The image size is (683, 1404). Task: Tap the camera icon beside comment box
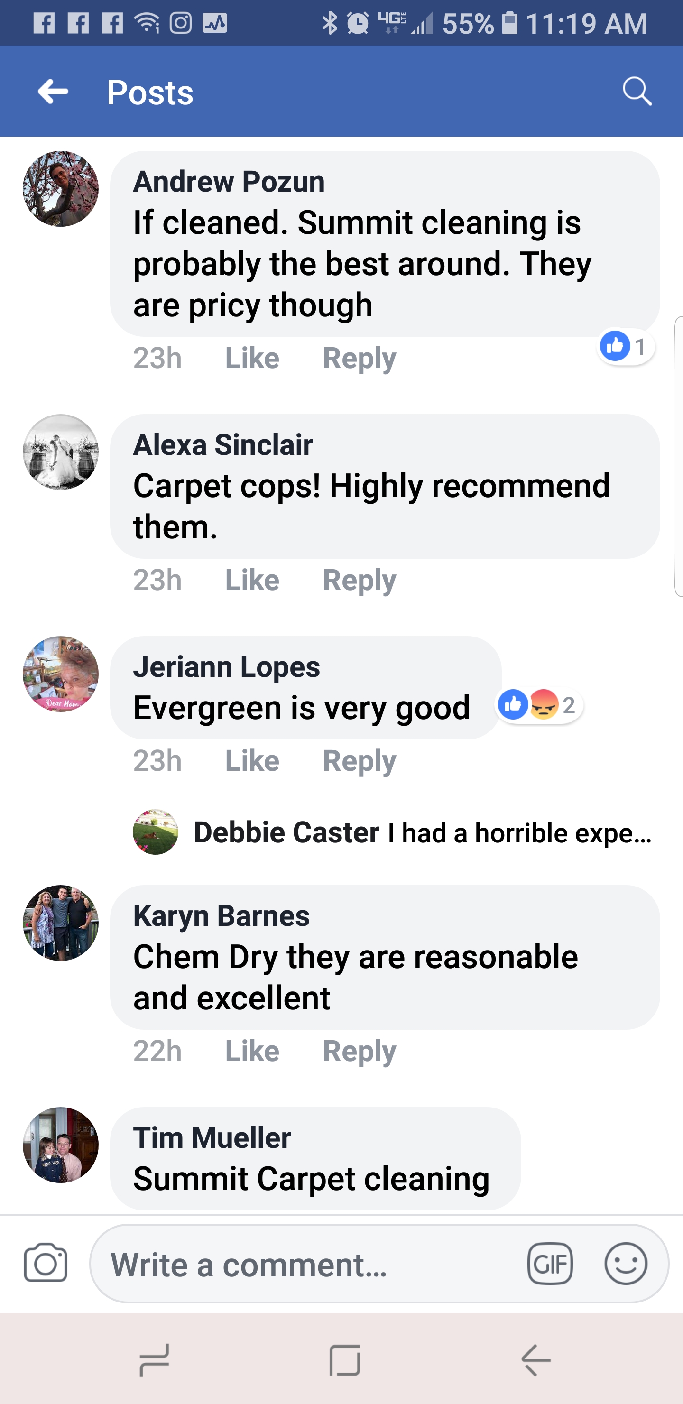45,1263
